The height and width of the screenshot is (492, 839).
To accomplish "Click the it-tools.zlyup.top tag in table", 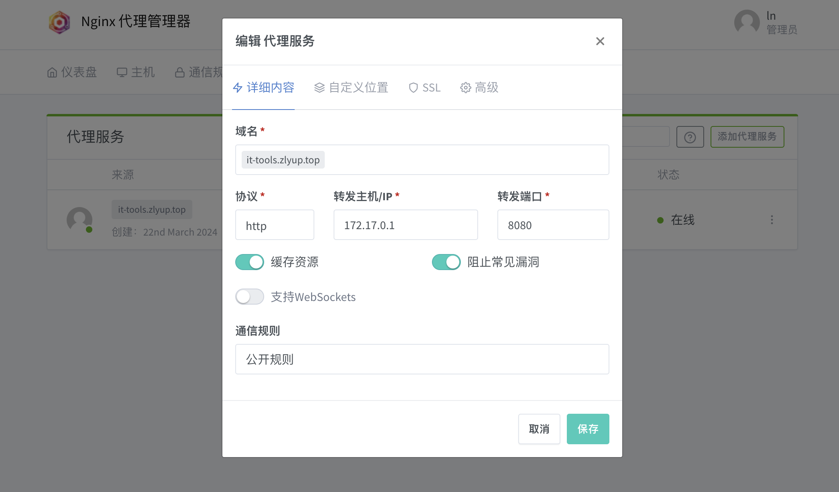I will click(152, 209).
